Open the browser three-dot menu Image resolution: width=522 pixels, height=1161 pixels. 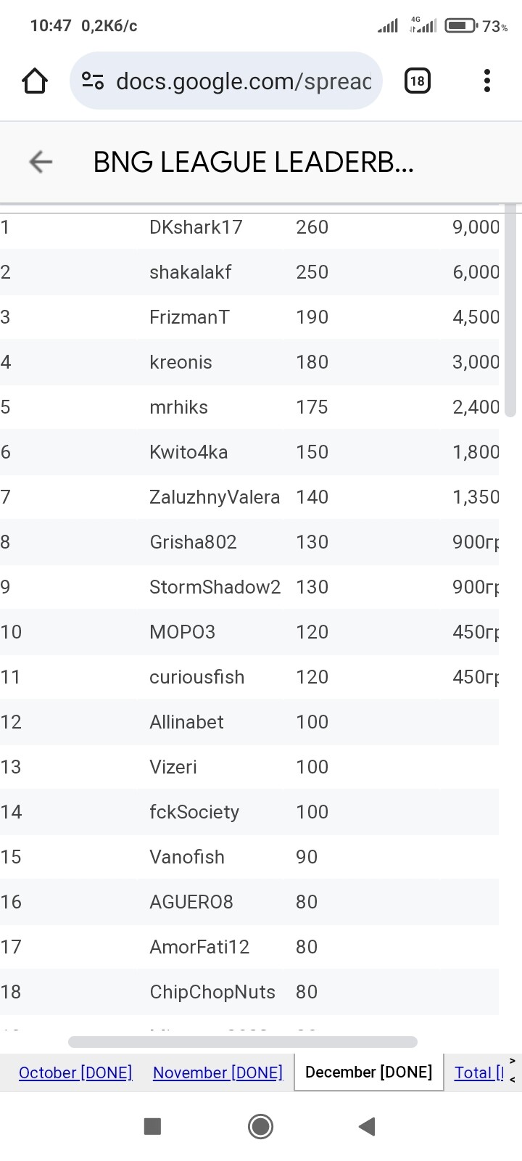(487, 81)
